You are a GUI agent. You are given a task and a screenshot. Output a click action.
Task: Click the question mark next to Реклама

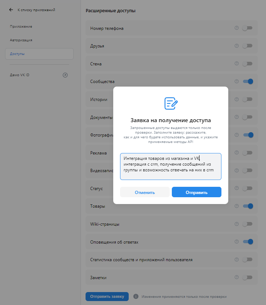coord(237,153)
